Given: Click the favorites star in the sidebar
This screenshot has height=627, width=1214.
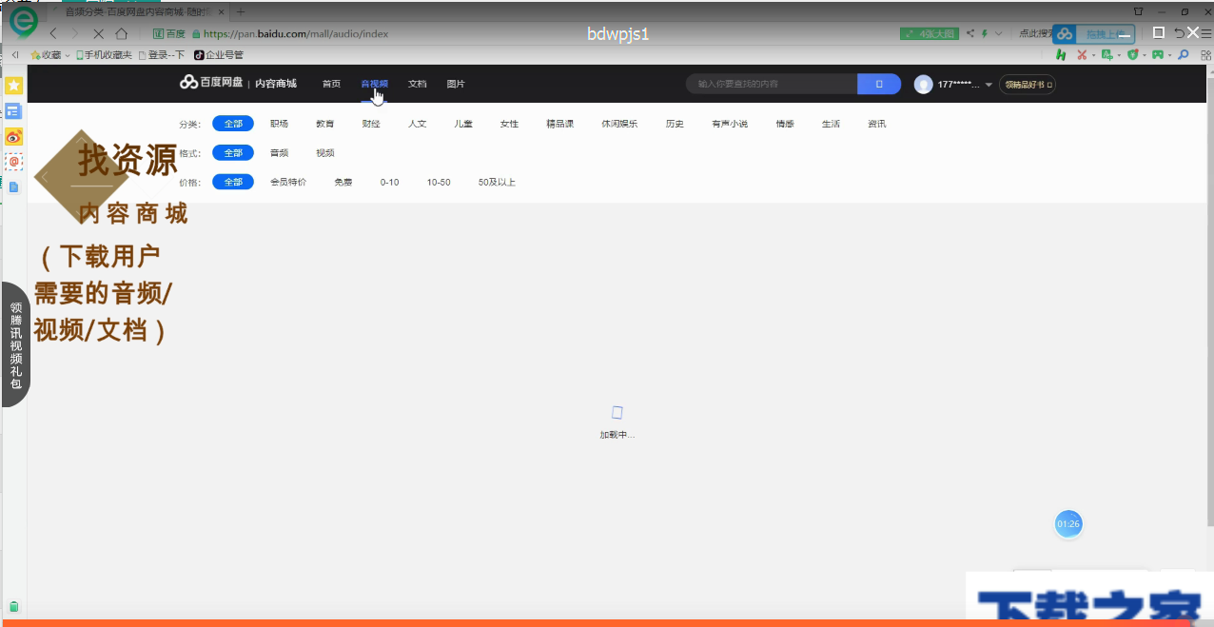Looking at the screenshot, I should (x=13, y=86).
